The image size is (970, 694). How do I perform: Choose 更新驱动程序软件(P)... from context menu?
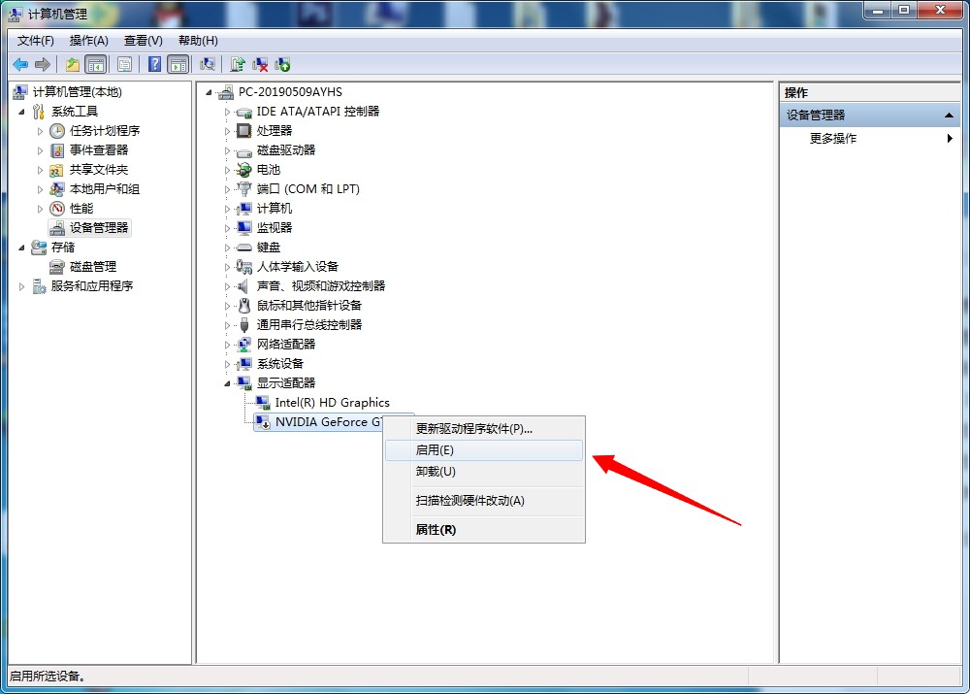coord(484,429)
